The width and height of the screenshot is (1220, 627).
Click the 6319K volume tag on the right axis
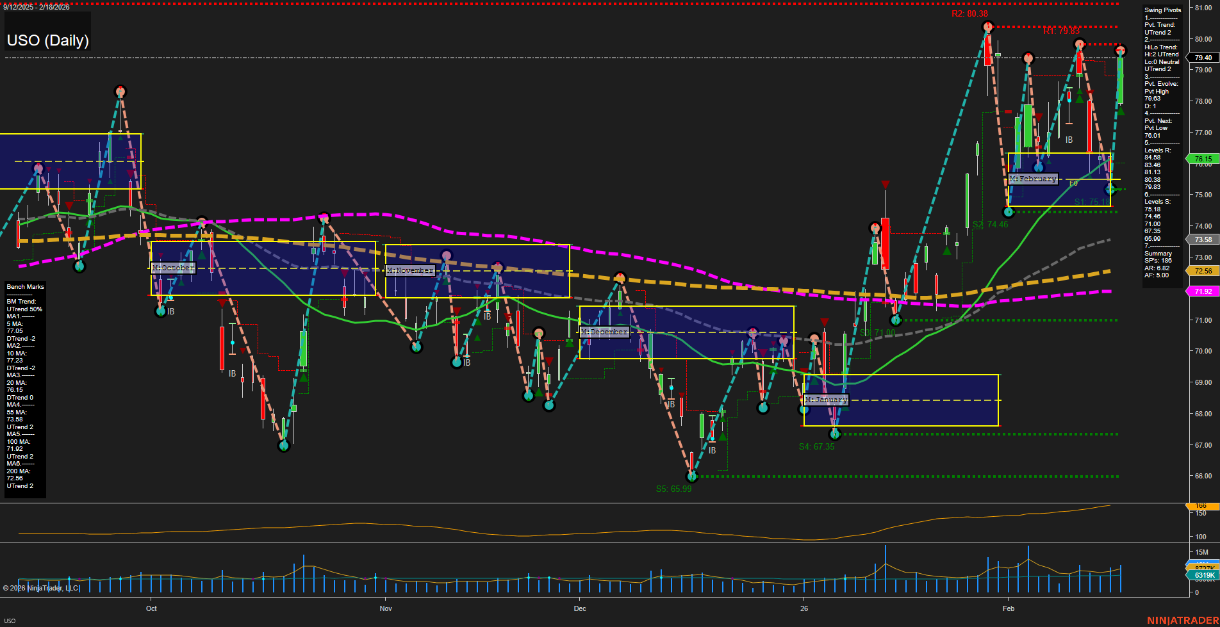pos(1203,576)
